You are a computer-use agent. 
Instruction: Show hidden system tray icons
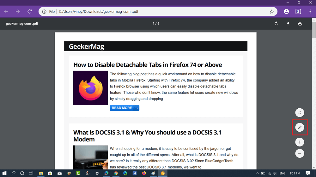(x=257, y=173)
